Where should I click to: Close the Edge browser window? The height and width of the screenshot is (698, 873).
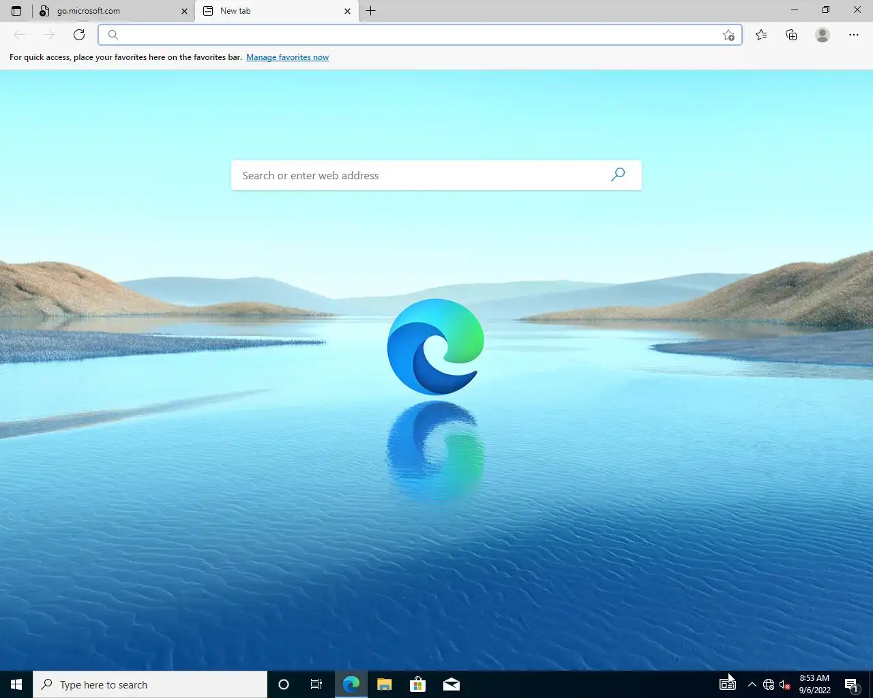857,10
